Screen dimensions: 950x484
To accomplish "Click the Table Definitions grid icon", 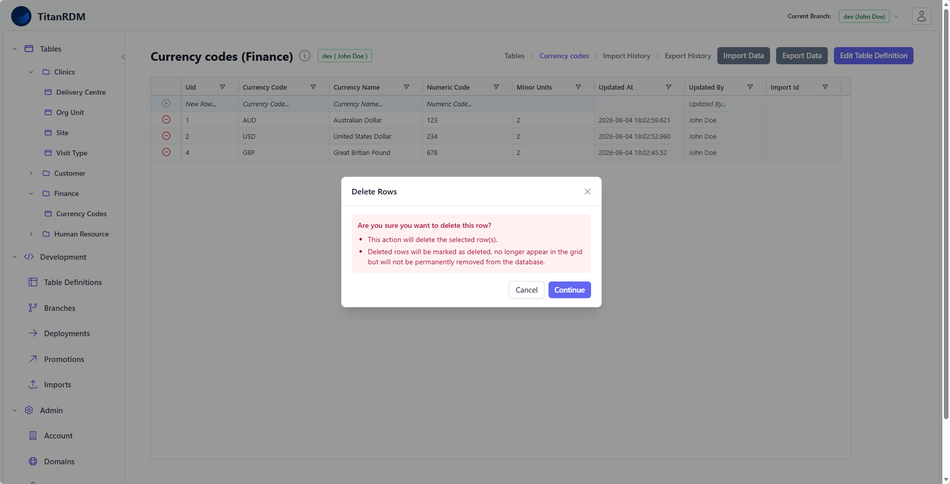I will pyautogui.click(x=33, y=282).
